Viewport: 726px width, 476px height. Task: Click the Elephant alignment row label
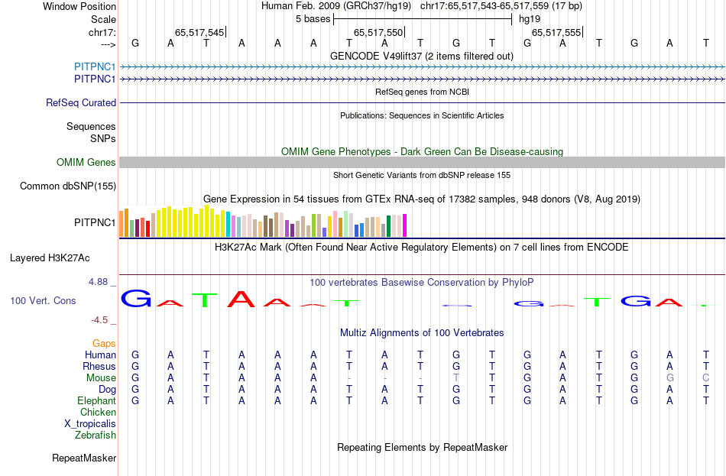coord(96,400)
